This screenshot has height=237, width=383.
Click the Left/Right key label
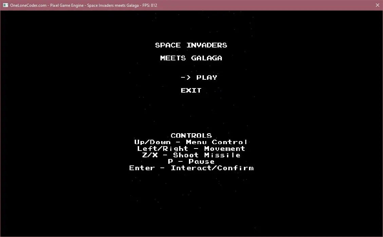(x=162, y=149)
